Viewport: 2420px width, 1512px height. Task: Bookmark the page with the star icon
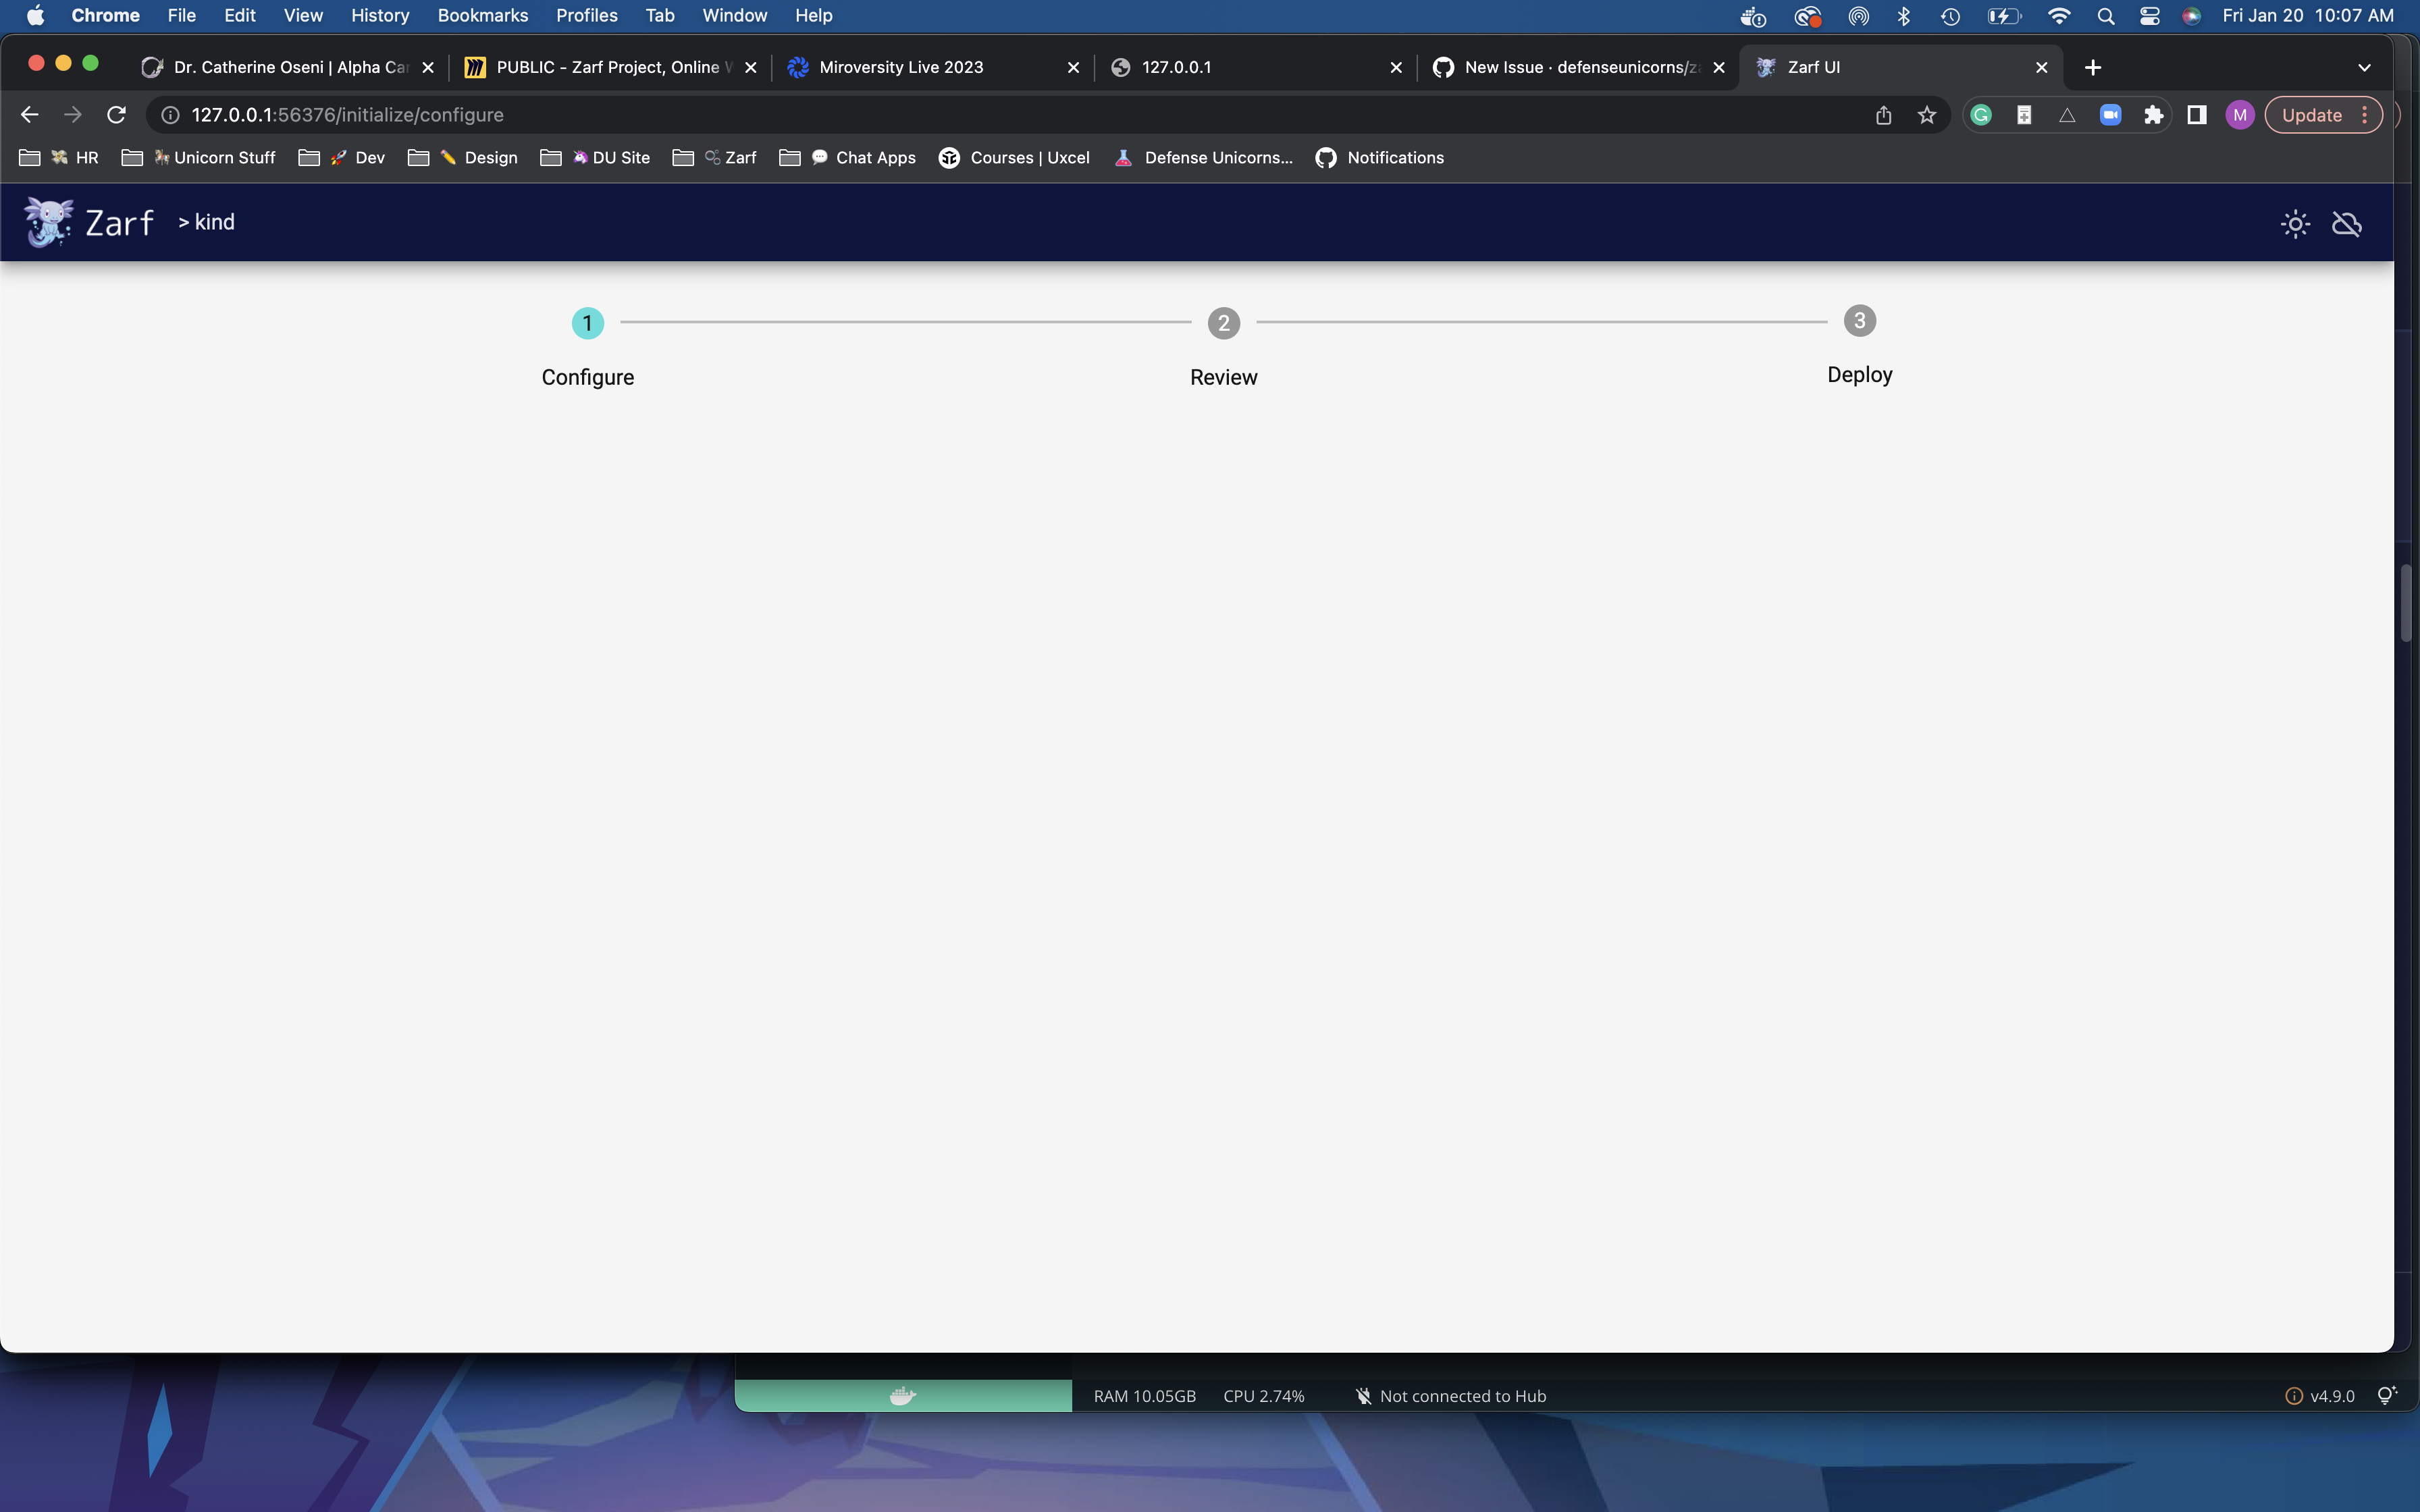tap(1926, 114)
